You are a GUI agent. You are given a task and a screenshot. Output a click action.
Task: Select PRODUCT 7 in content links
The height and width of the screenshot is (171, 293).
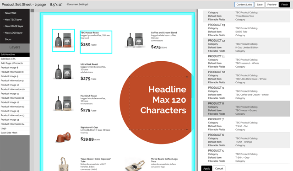point(246,124)
